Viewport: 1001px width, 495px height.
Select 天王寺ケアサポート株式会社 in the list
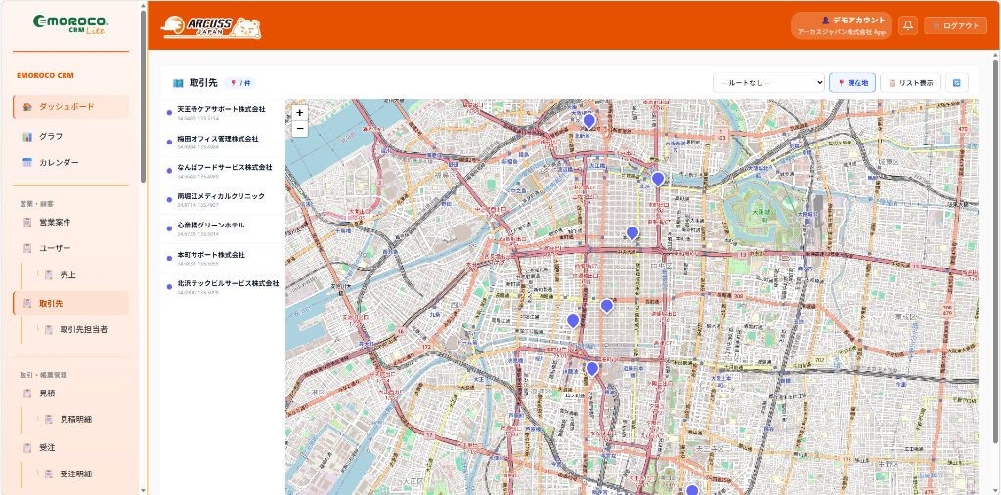tap(223, 113)
